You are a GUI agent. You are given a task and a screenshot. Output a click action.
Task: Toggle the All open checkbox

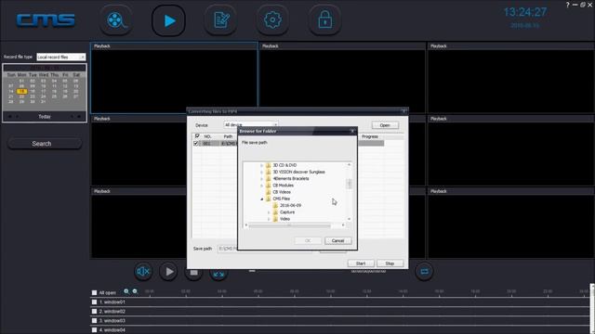click(94, 293)
